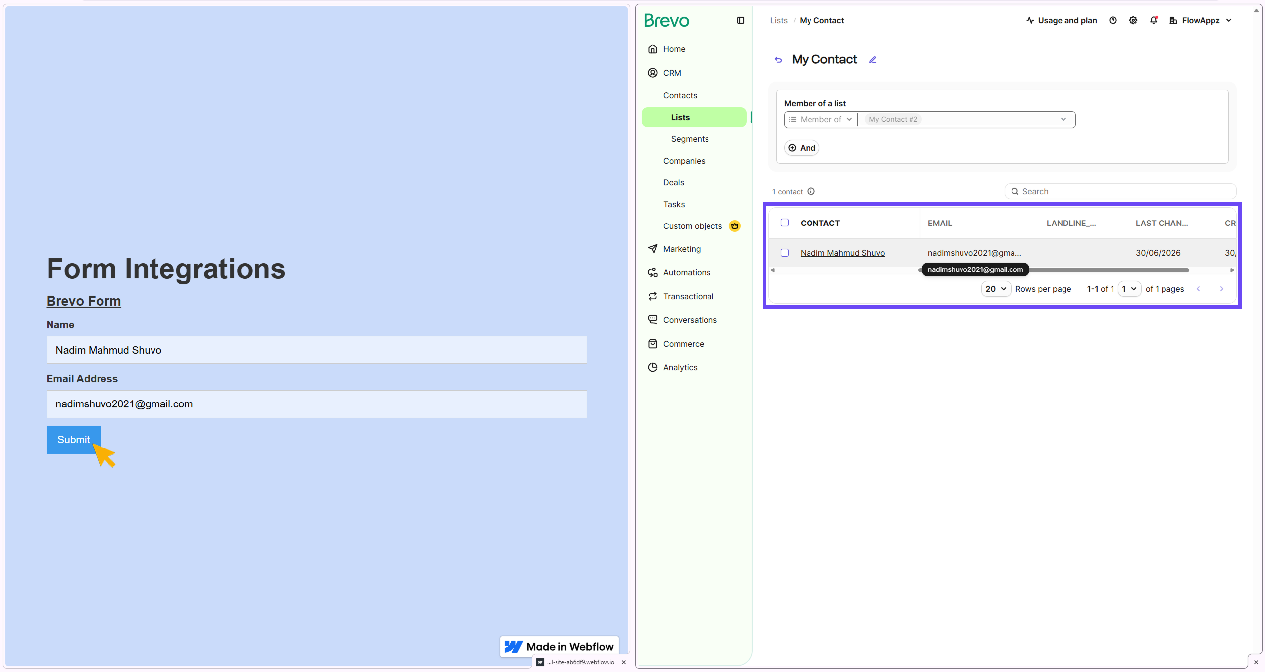Click the Made in Webflow badge
Viewport: 1265px width, 672px height.
[x=559, y=647]
